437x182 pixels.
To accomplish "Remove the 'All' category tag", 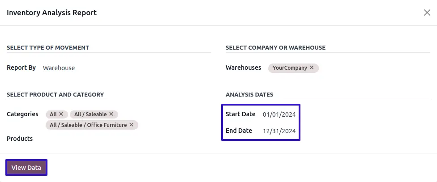I will (x=61, y=114).
